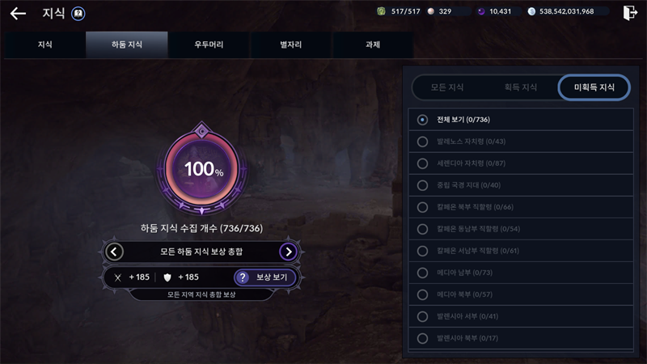Click the crossed swords attack +185 icon
Viewport: 647px width, 364px height.
[x=117, y=277]
